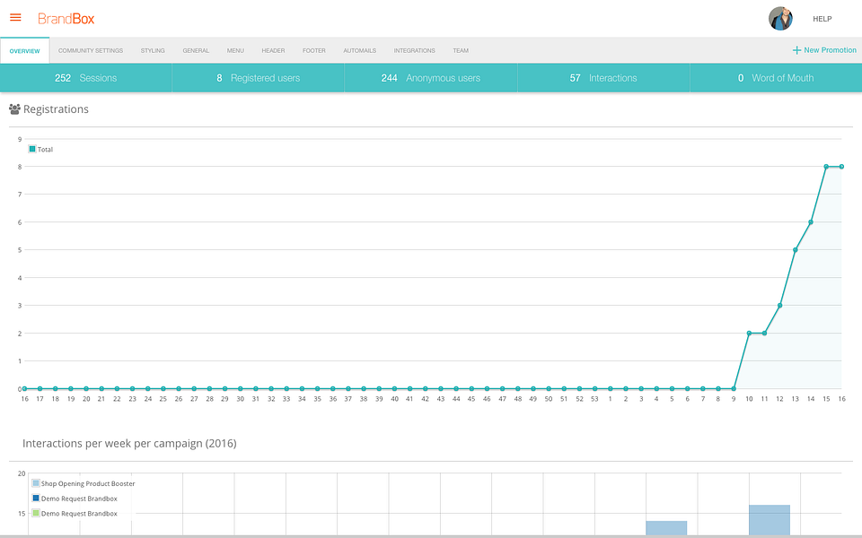Viewport: 862px width, 538px height.
Task: Go to the Styling tab
Action: (153, 50)
